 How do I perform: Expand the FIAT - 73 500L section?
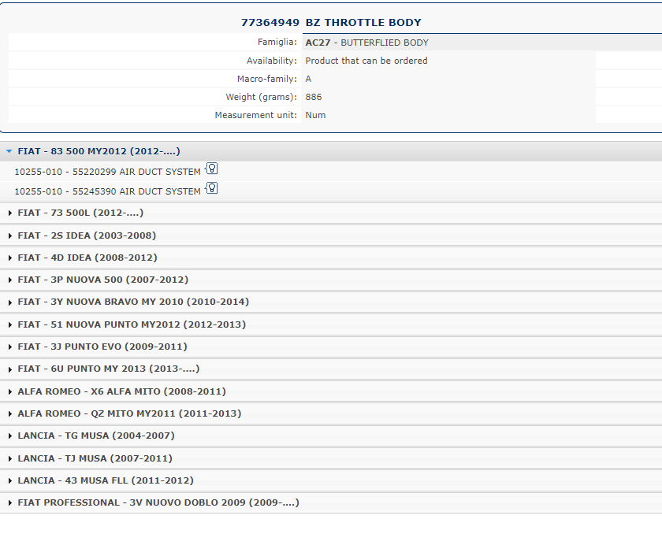pyautogui.click(x=80, y=213)
